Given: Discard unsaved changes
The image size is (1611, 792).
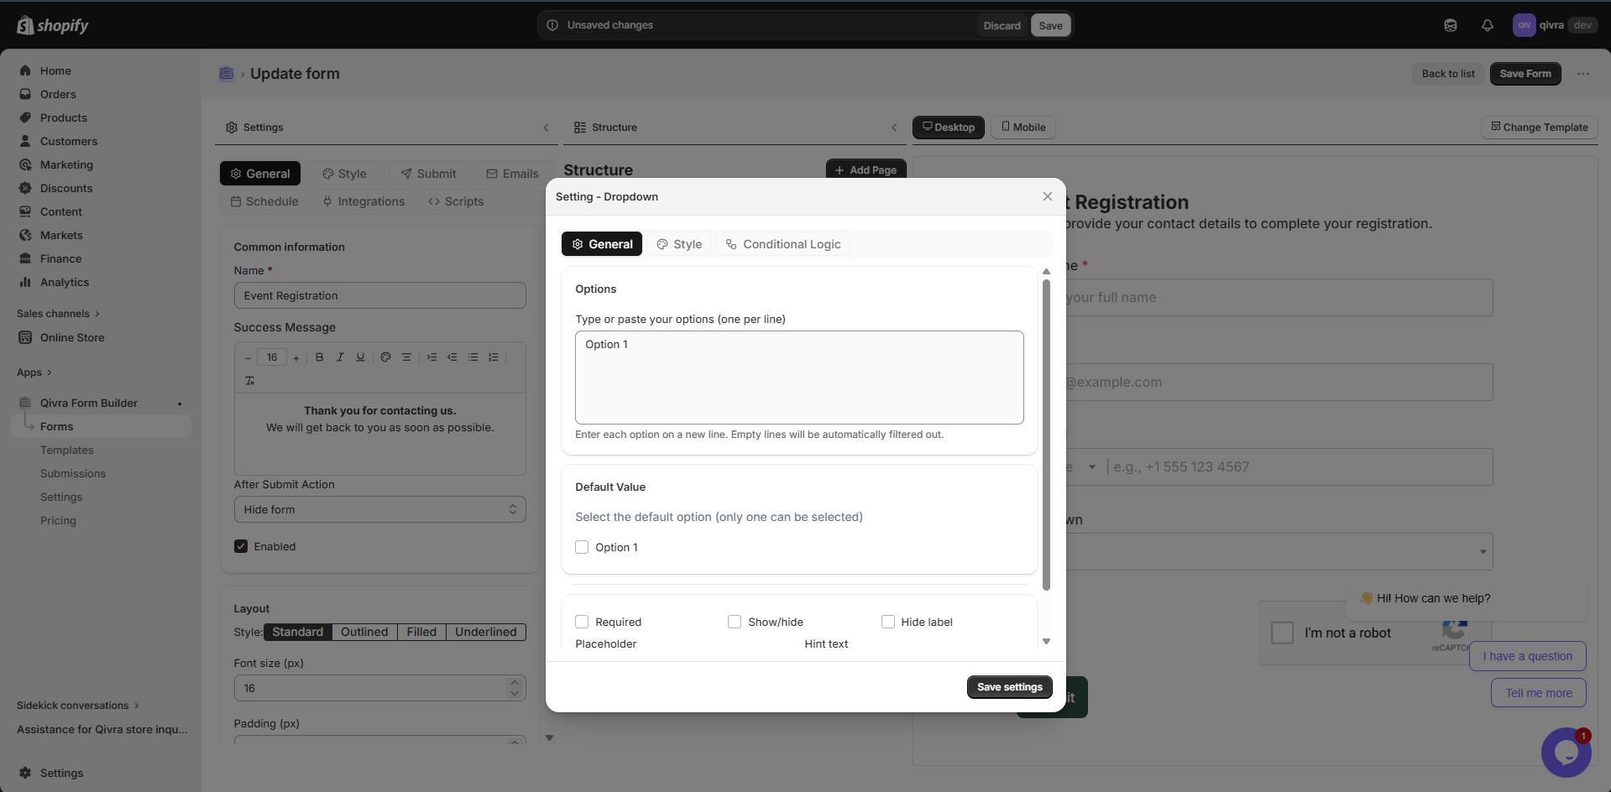Looking at the screenshot, I should pyautogui.click(x=1002, y=25).
